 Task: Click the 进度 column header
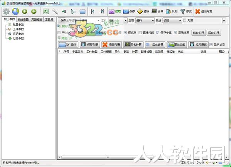[203, 52]
